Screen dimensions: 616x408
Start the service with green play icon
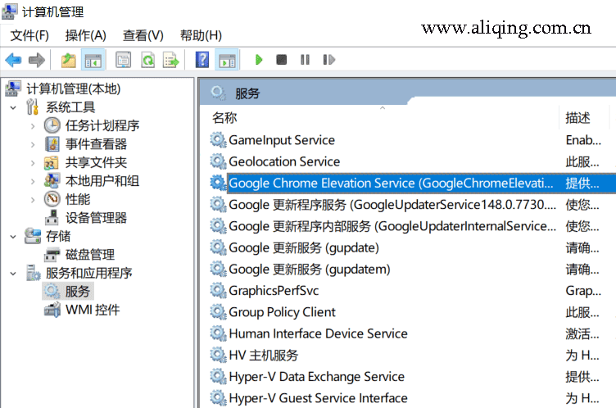[x=259, y=60]
